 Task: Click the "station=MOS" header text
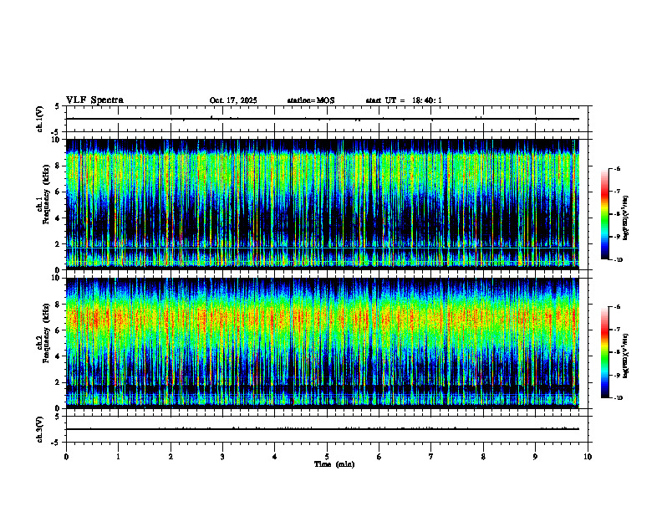(x=311, y=100)
